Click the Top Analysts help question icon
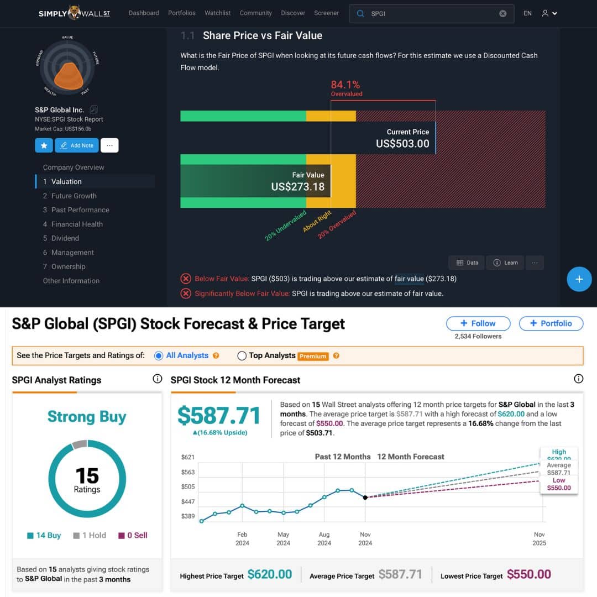This screenshot has height=597, width=597. tap(336, 355)
